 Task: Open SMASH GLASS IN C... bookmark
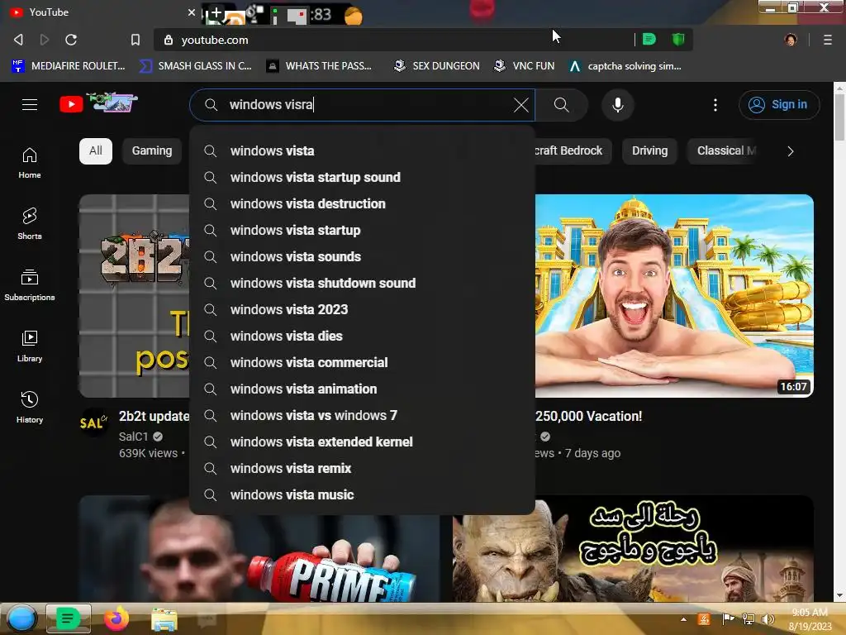pos(195,66)
